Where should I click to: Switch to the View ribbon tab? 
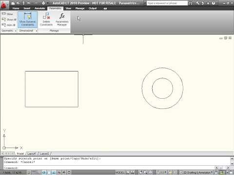(68, 8)
